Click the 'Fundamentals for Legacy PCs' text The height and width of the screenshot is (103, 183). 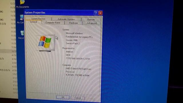[79, 37]
